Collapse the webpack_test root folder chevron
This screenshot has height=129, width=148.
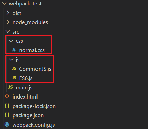click(4, 4)
